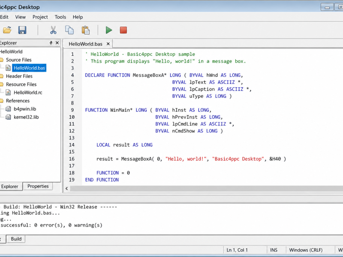The image size is (343, 257).
Task: Click the editor's horizontal scrollbar track
Action: click(206, 188)
